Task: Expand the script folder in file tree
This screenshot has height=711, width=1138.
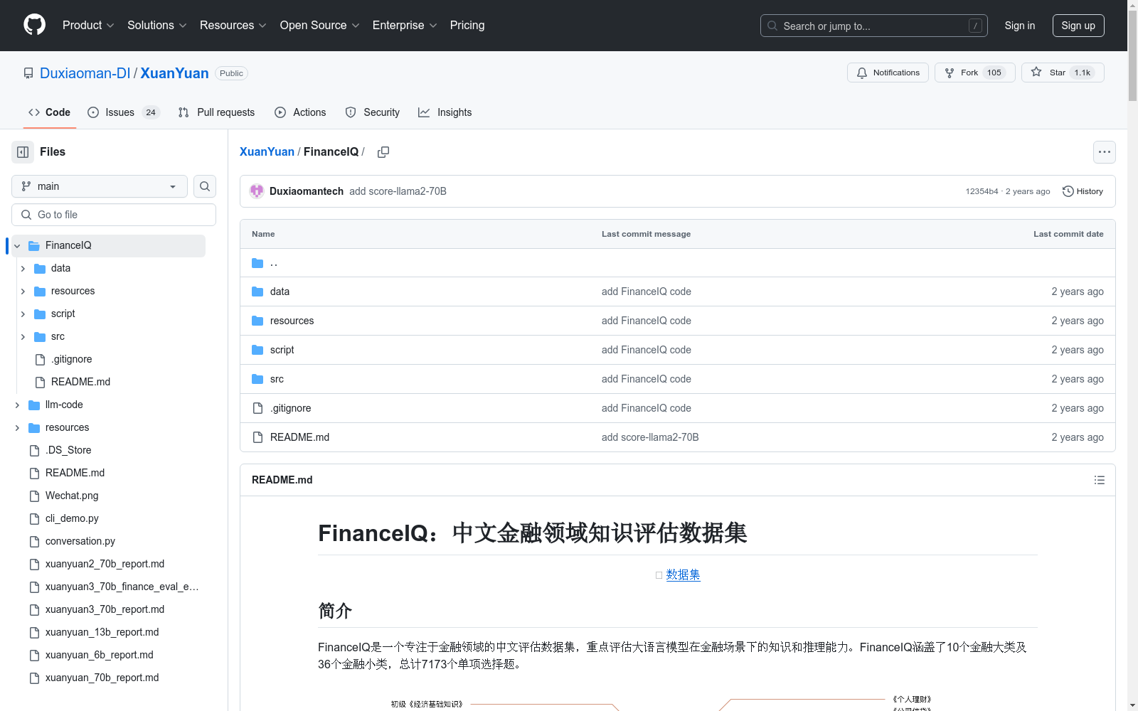Action: pos(23,314)
